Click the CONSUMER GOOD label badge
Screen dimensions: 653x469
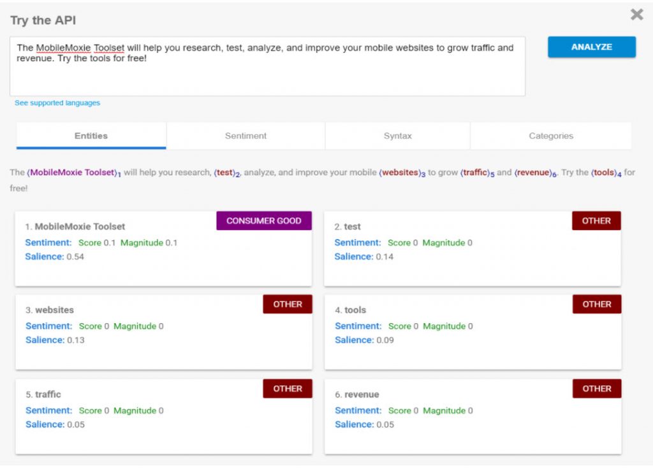coord(264,220)
